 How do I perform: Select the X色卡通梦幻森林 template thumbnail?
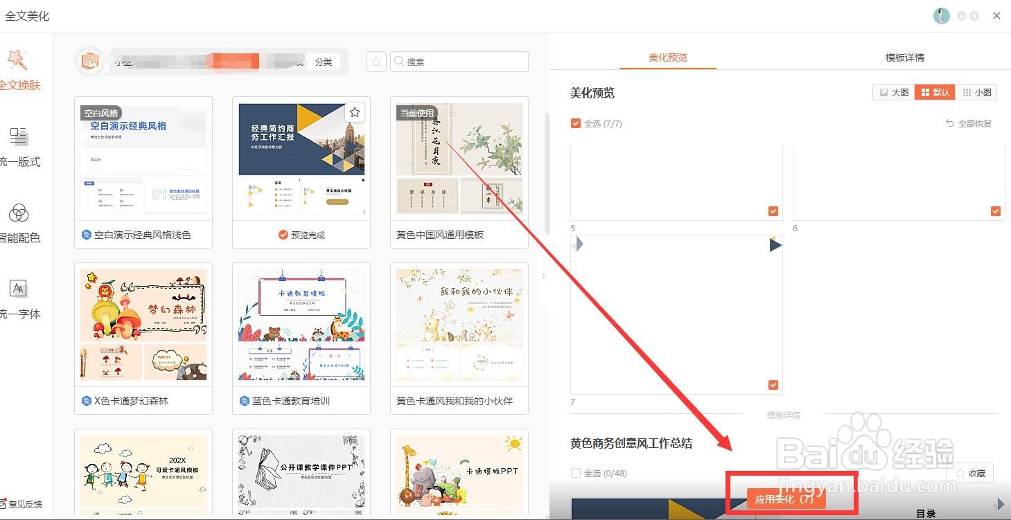[143, 325]
